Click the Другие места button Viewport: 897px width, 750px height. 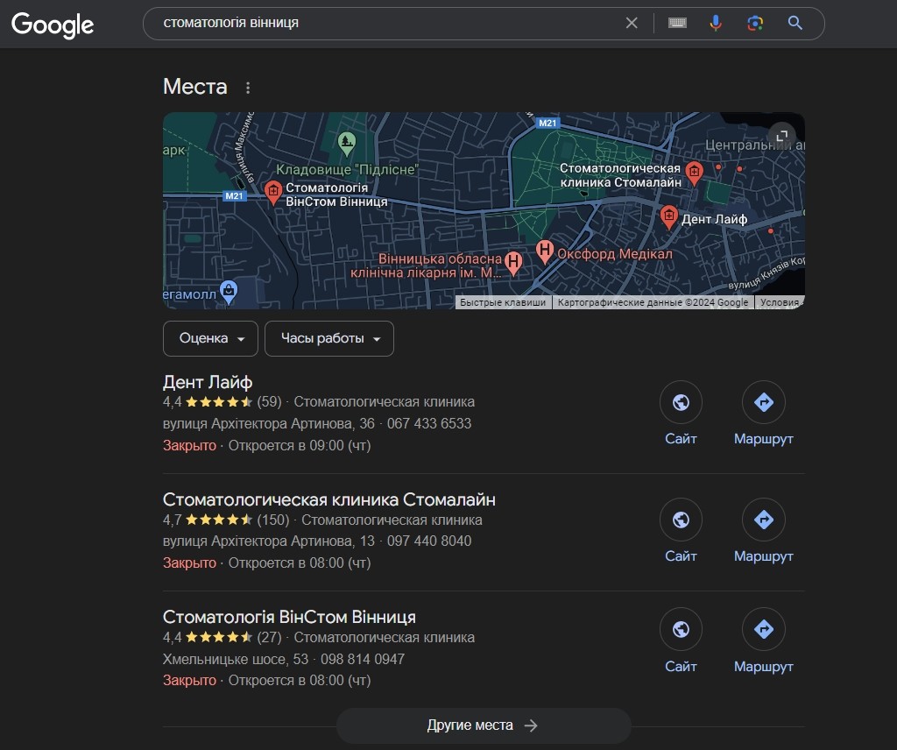tap(484, 725)
